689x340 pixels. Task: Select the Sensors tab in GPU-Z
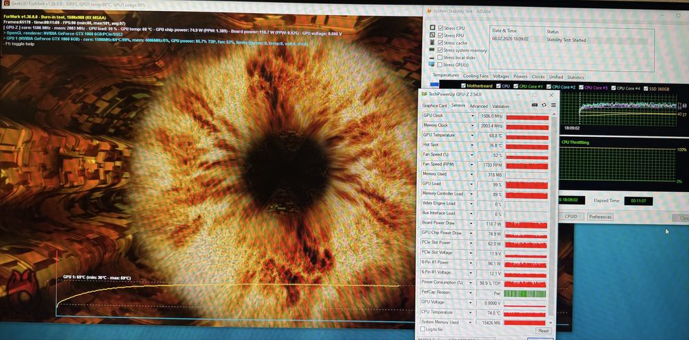(x=458, y=106)
